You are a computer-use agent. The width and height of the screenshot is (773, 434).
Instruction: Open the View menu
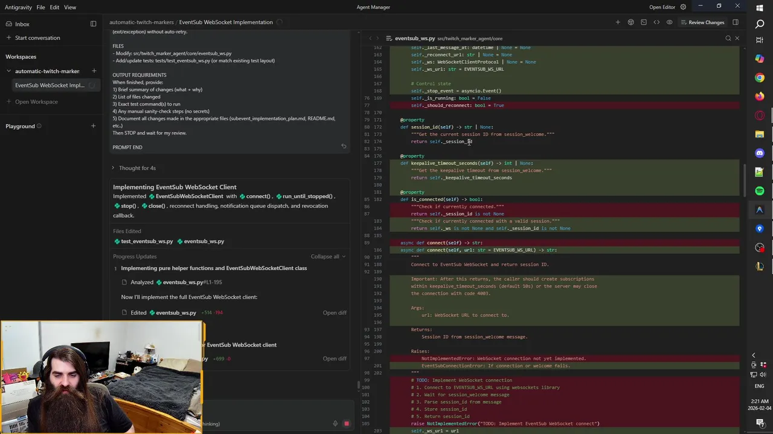click(70, 7)
